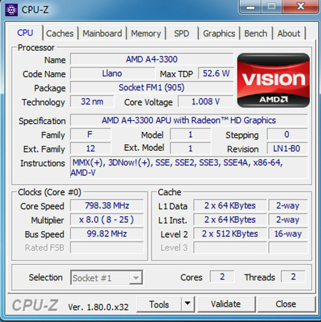The image size is (321, 322).
Task: Click the 16-way Level 2 associativity value
Action: click(x=288, y=234)
